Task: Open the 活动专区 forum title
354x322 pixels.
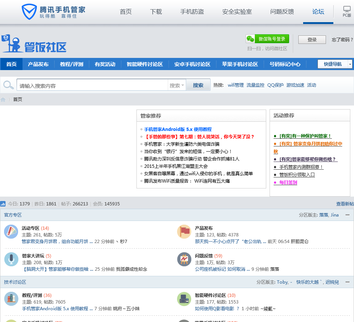Action: click(31, 228)
